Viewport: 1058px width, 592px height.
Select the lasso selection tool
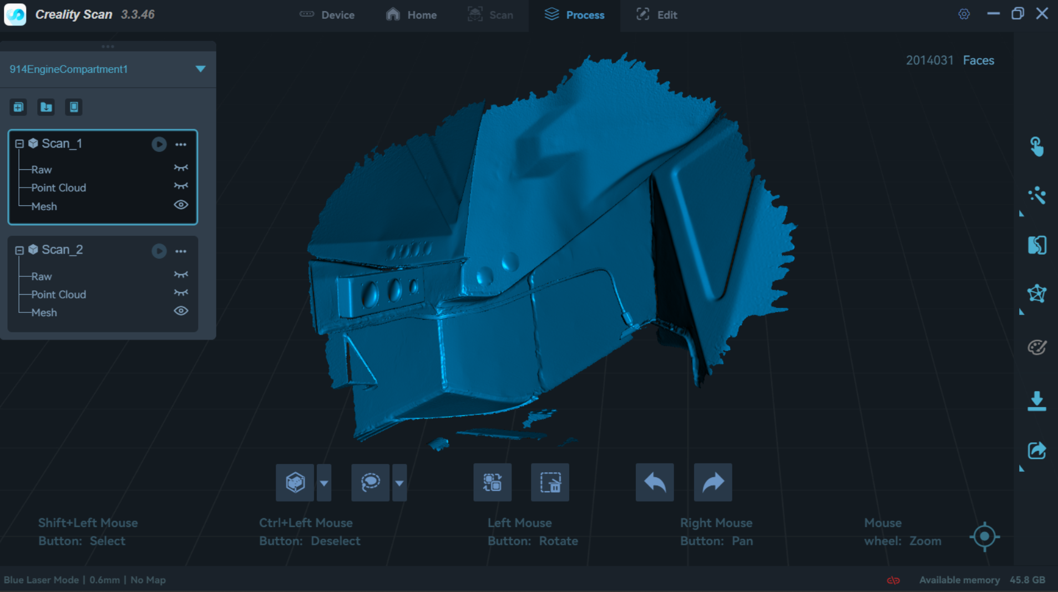point(370,483)
